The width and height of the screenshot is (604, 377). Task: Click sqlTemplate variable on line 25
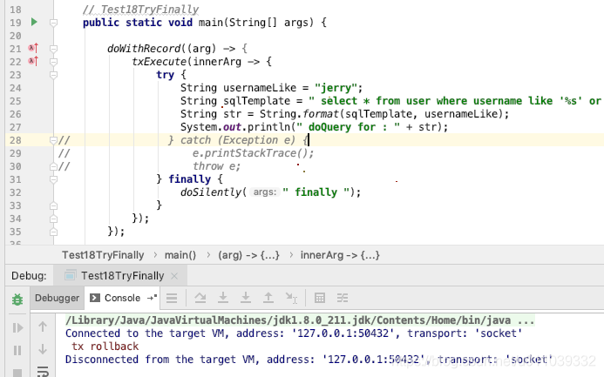pyautogui.click(x=256, y=101)
